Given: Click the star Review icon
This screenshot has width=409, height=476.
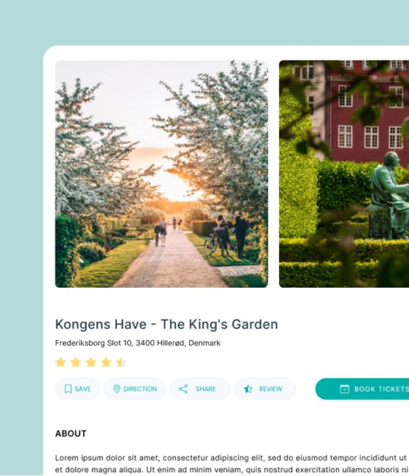Looking at the screenshot, I should 248,389.
